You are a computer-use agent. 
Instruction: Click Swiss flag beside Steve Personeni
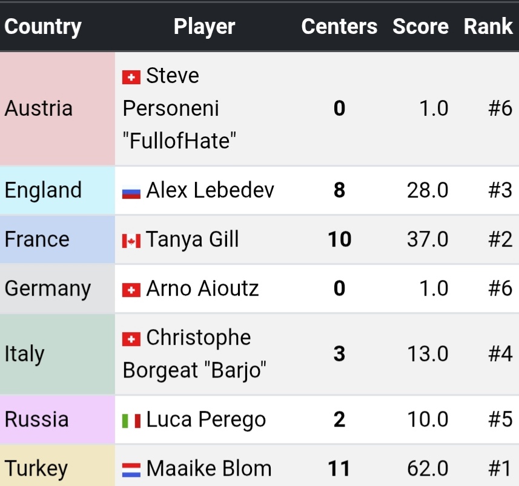tap(131, 77)
